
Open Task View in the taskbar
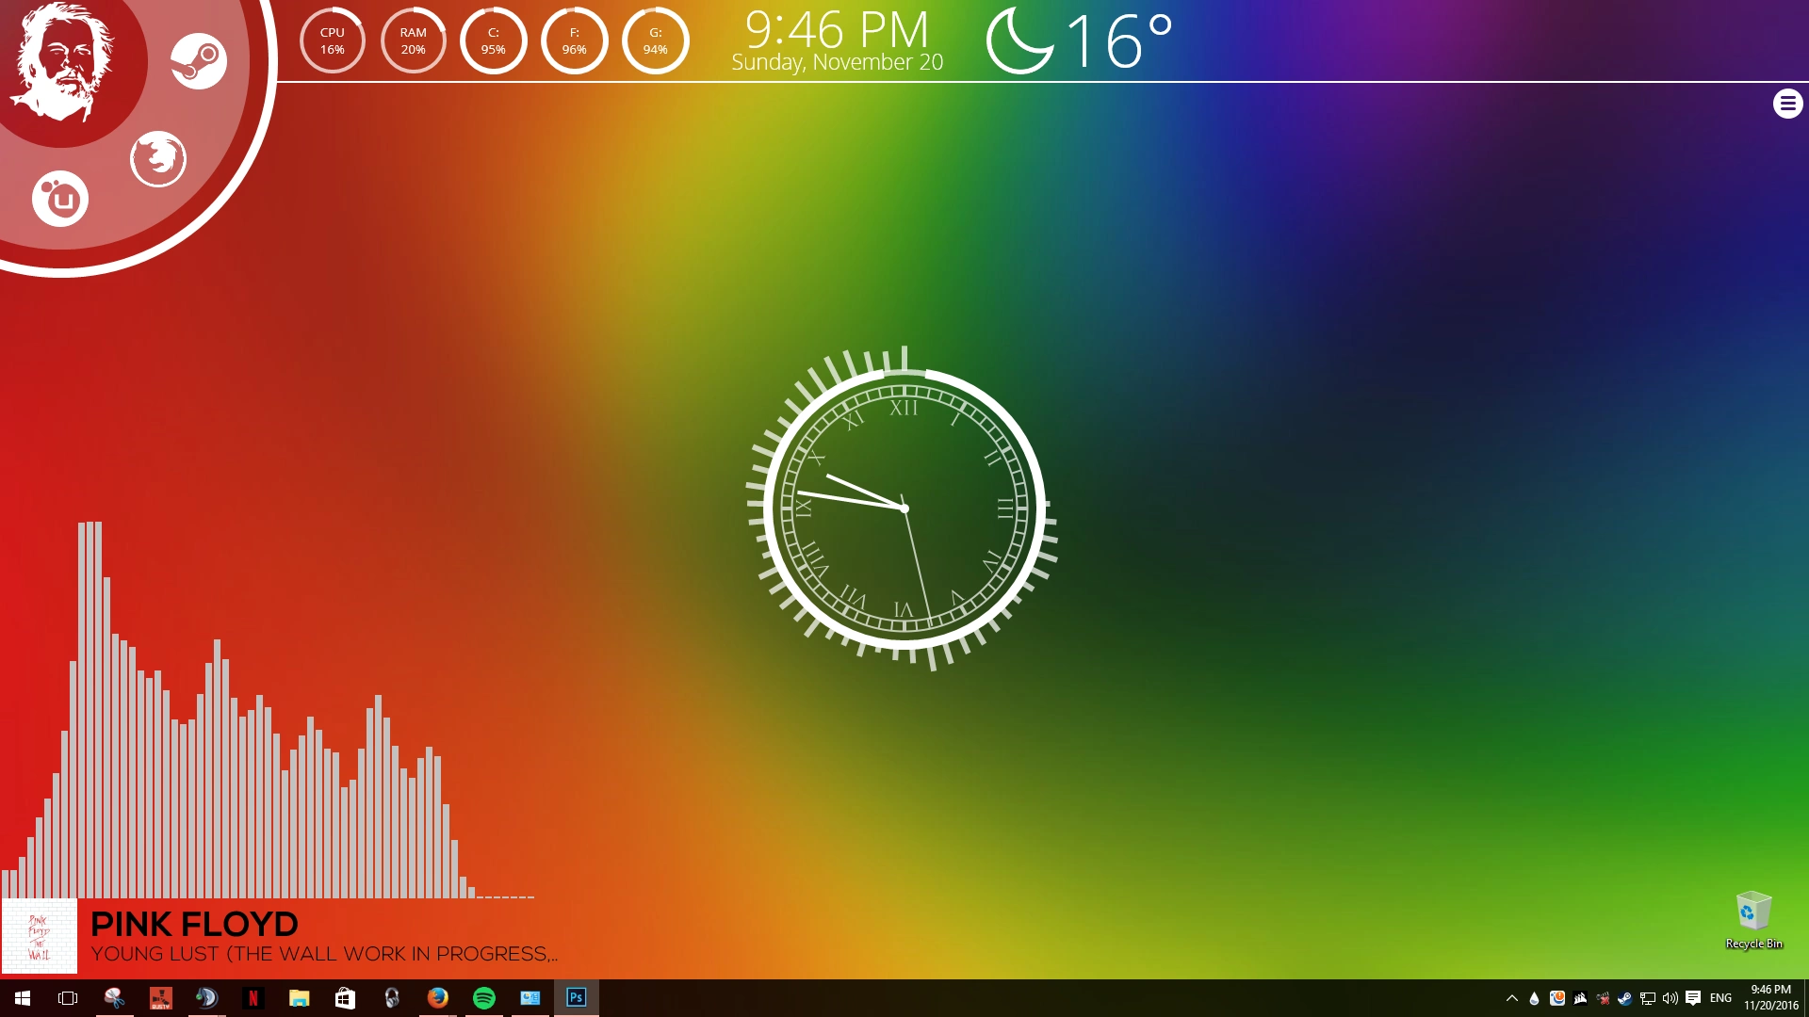[x=68, y=998]
